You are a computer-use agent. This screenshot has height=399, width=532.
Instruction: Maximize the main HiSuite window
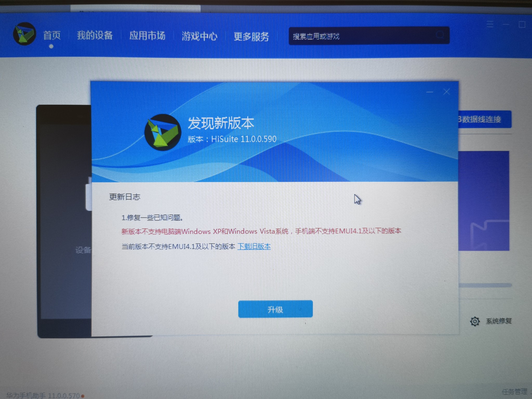click(522, 24)
